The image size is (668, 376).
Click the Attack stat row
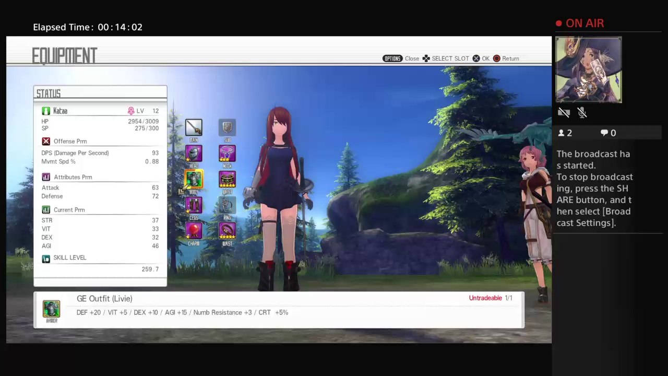(x=100, y=187)
